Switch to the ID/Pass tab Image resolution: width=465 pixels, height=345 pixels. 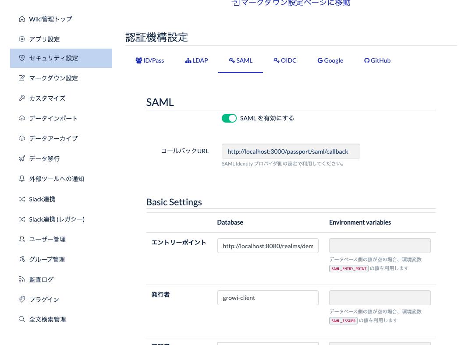pyautogui.click(x=150, y=60)
